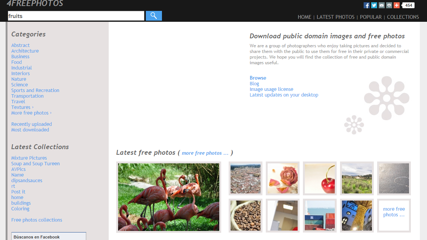Viewport: 427px width, 240px height.
Task: Share the page via Twitter icon
Action: pyautogui.click(x=374, y=5)
